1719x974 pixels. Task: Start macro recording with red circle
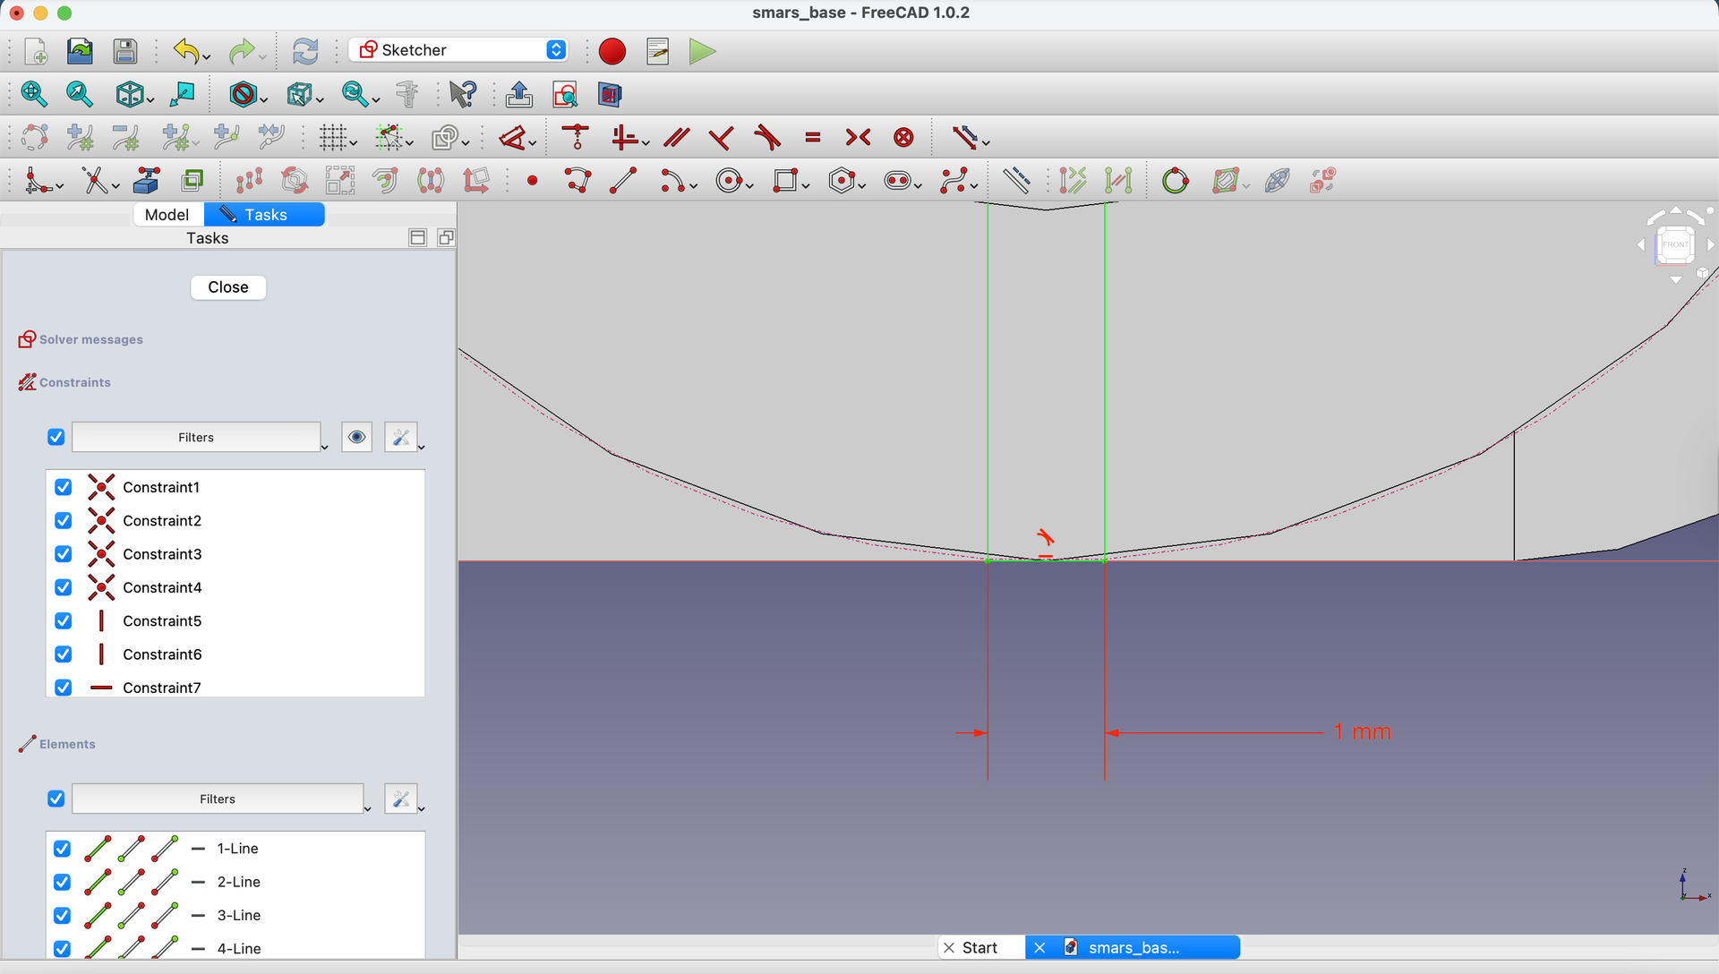pos(612,51)
